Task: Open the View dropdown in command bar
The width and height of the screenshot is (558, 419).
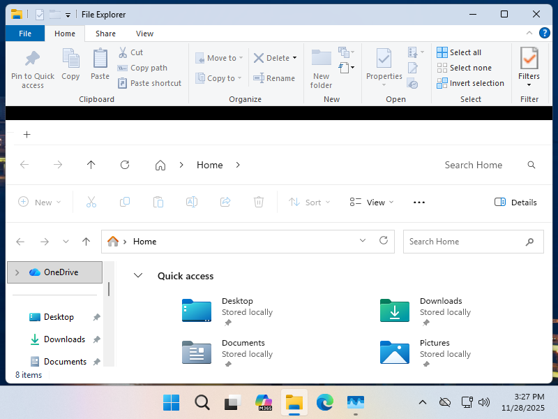Action: (372, 202)
